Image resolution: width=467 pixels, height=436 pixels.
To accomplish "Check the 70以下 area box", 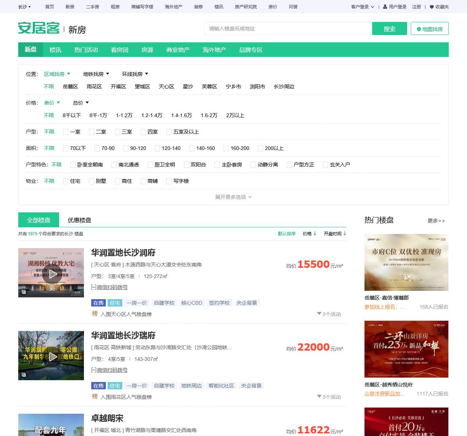I will tap(66, 148).
